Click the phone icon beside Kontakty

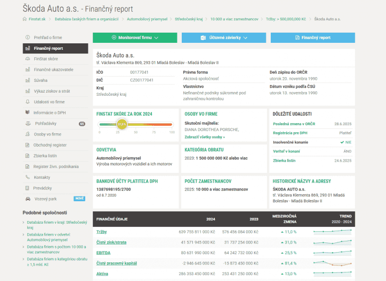tap(27, 177)
